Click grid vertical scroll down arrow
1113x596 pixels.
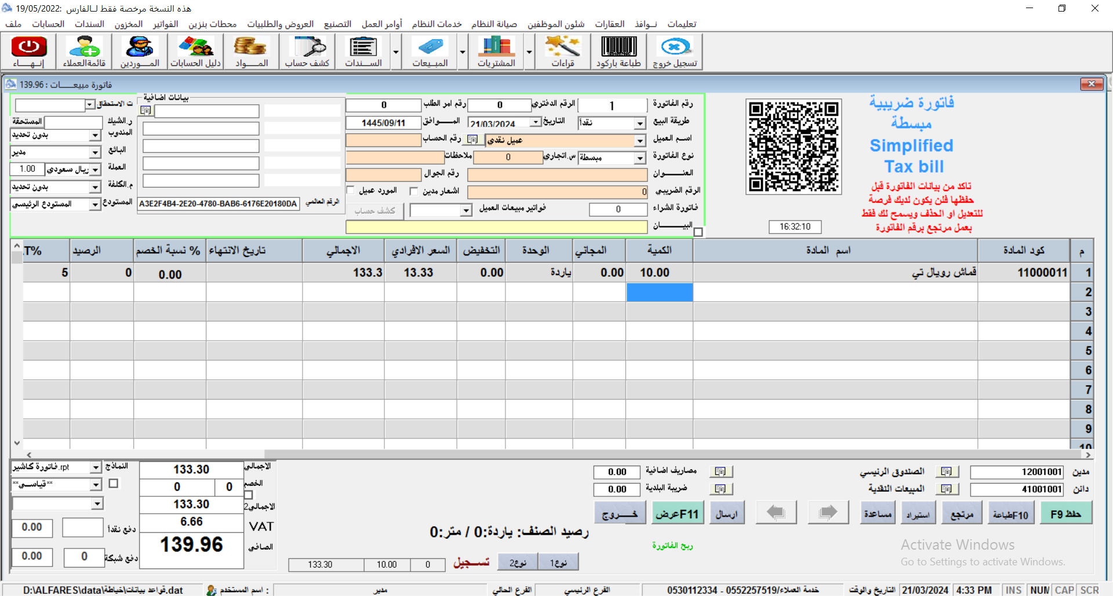click(17, 443)
